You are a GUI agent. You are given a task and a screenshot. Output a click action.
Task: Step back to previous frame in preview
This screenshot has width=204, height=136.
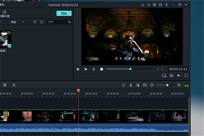(78, 69)
